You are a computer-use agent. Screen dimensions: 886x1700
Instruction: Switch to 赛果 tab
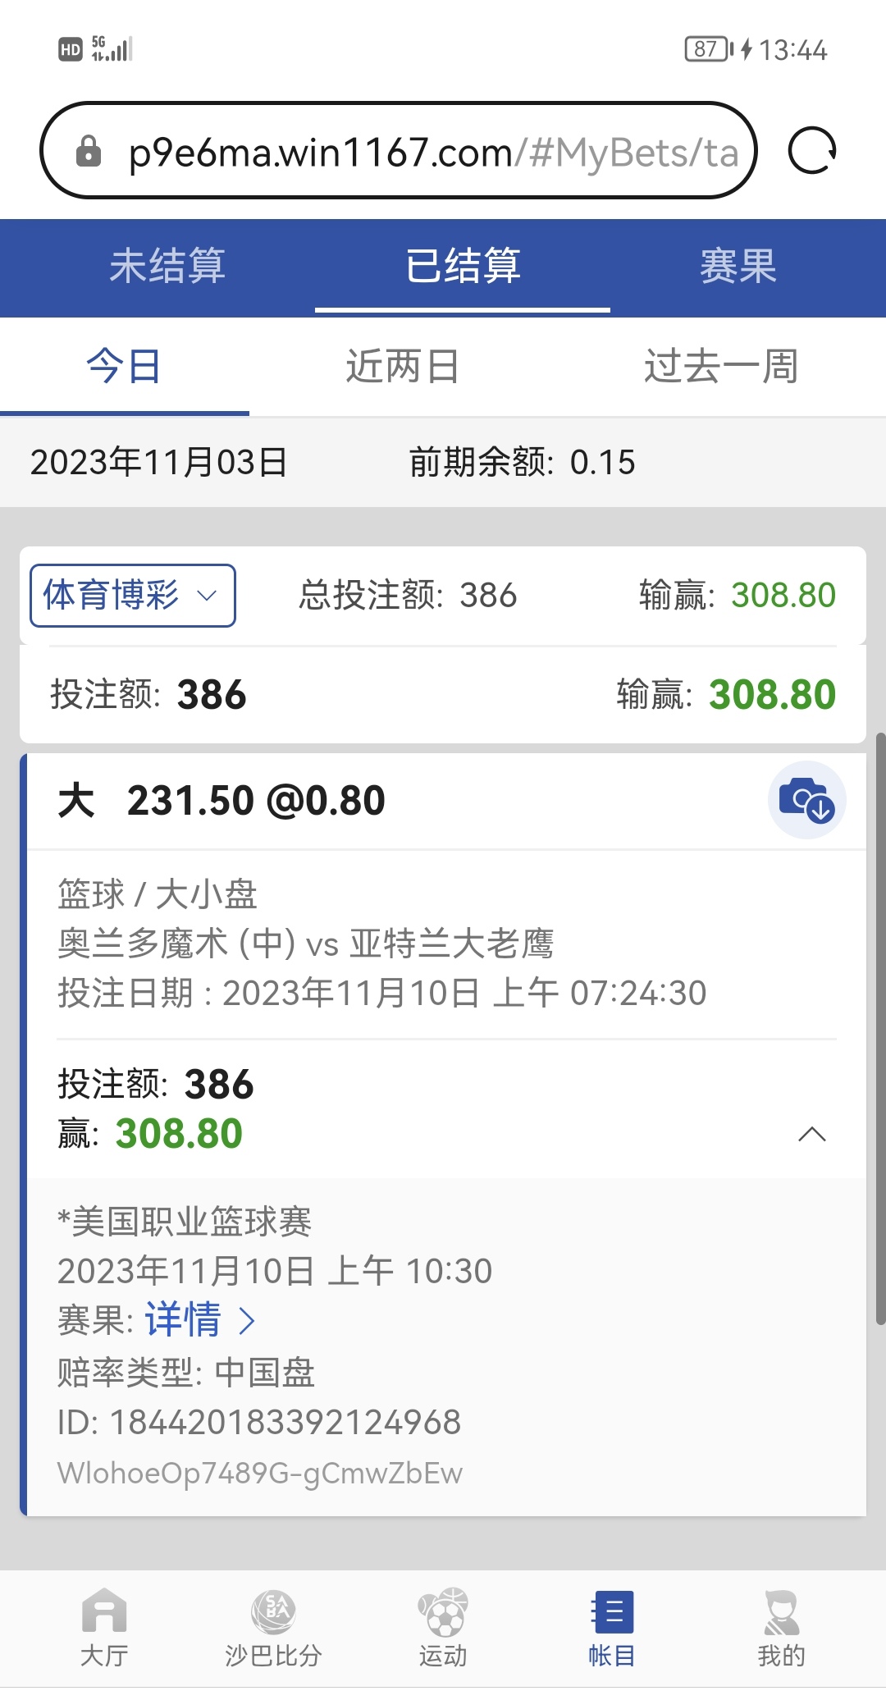(x=738, y=267)
